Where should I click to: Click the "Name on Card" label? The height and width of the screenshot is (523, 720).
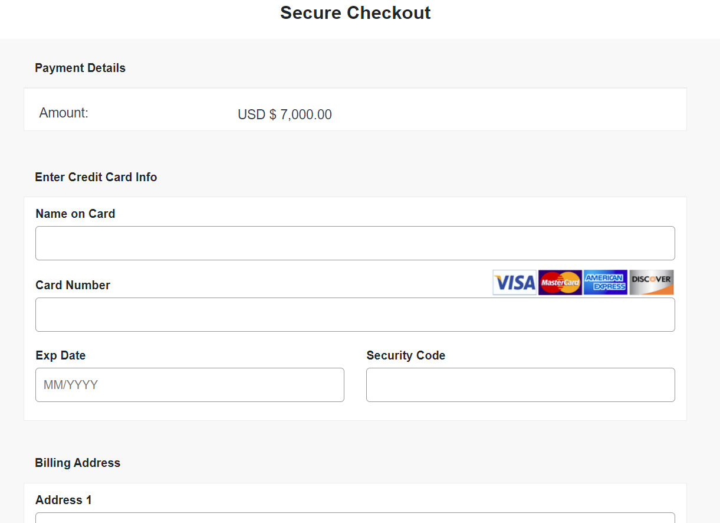(75, 214)
